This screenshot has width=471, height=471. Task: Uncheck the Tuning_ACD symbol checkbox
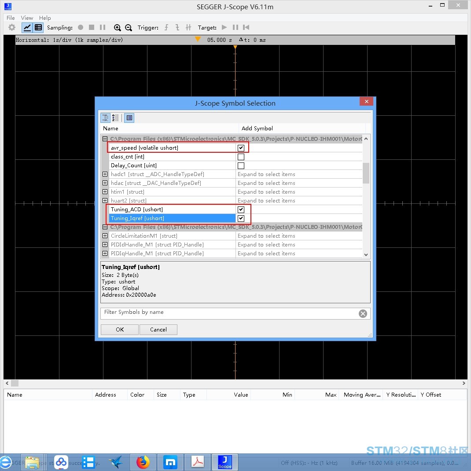click(x=241, y=210)
